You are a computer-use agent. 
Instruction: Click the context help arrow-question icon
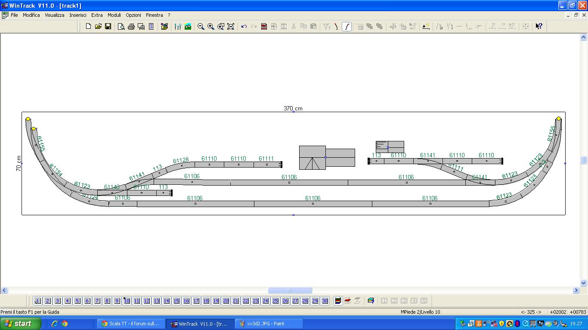(539, 26)
